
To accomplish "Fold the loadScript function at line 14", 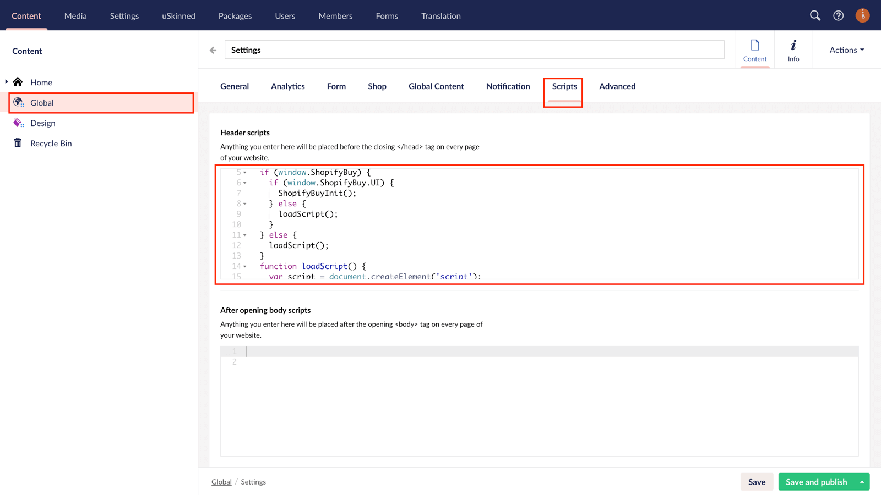I will (245, 267).
